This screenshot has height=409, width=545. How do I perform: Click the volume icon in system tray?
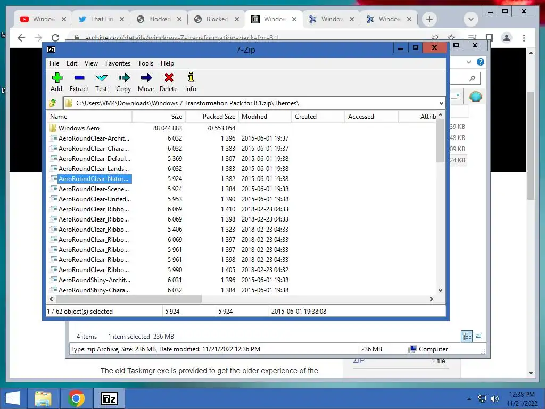coord(494,399)
